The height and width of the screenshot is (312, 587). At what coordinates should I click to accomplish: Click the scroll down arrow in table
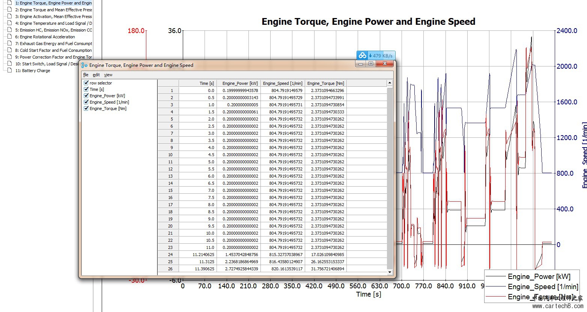tap(390, 272)
